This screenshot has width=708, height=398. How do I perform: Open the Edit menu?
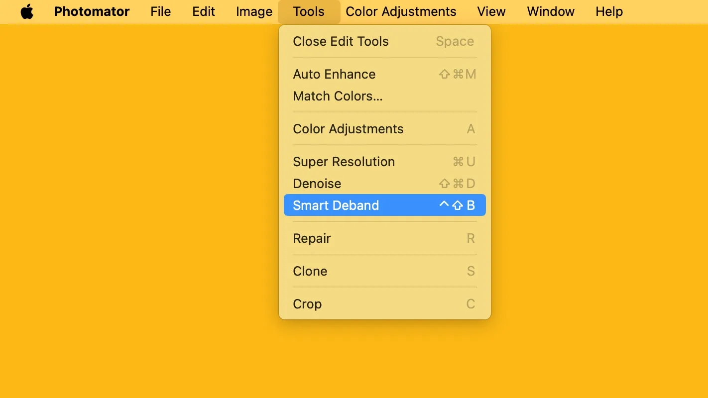pos(204,11)
